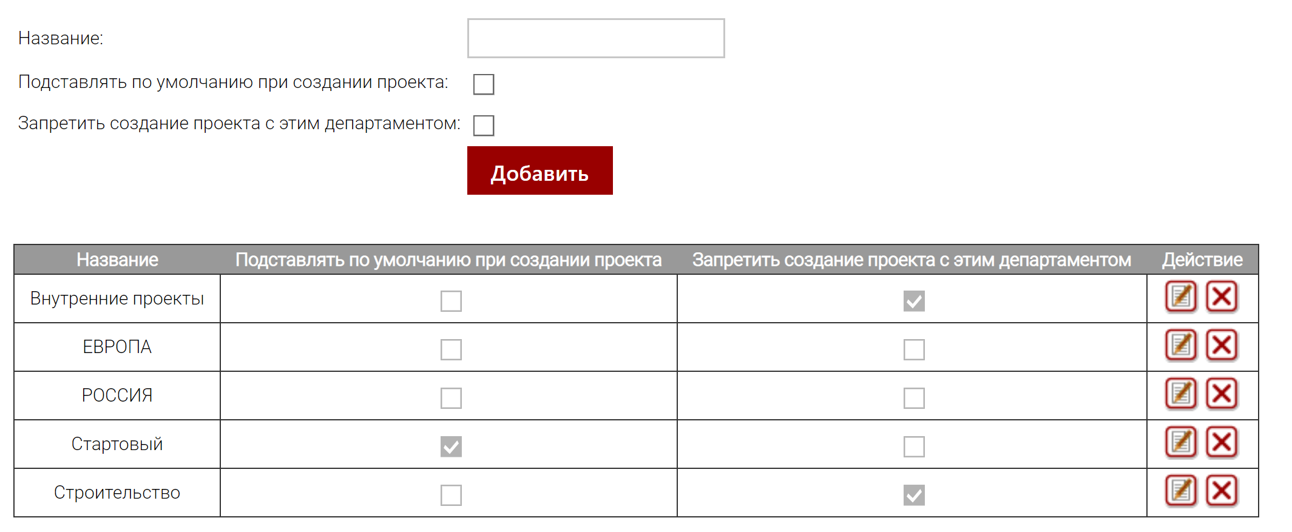Check default checkbox in ЕВРОПА row
The width and height of the screenshot is (1292, 532).
click(x=451, y=349)
